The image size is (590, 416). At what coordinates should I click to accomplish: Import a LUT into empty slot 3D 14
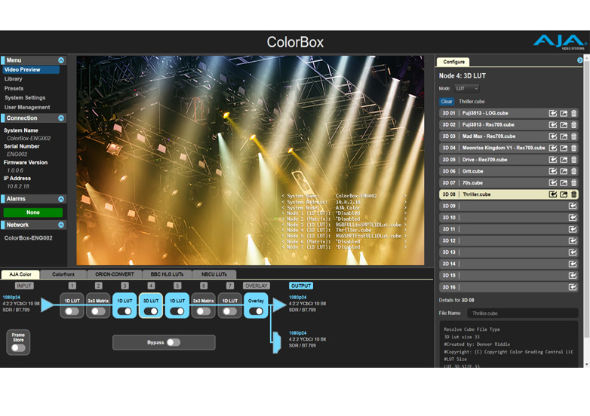pos(573,265)
